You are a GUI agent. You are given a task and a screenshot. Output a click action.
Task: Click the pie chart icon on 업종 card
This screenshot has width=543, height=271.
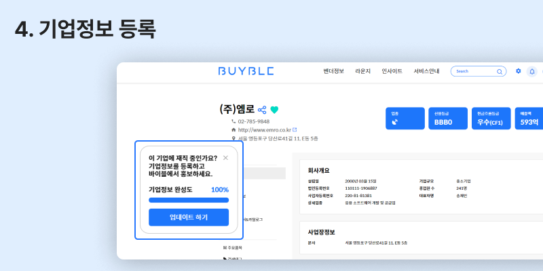coord(395,123)
